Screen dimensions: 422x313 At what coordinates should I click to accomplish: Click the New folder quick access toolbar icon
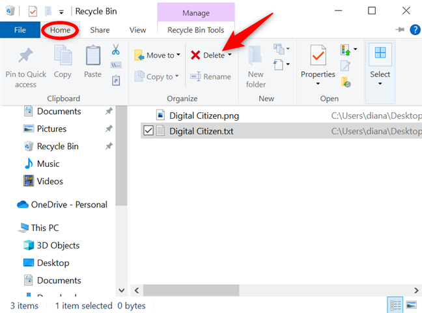[48, 11]
